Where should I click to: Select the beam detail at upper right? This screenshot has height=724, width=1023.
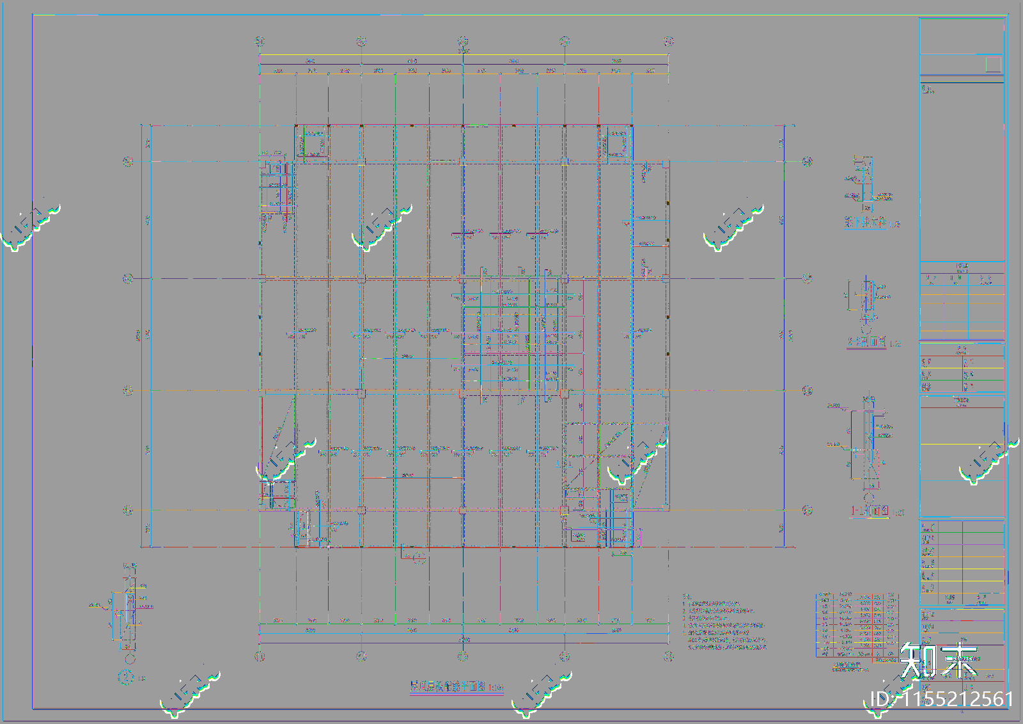(x=871, y=192)
